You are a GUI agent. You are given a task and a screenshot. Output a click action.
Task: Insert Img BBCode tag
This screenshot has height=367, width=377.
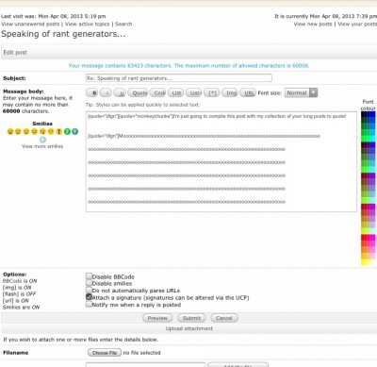coord(230,93)
